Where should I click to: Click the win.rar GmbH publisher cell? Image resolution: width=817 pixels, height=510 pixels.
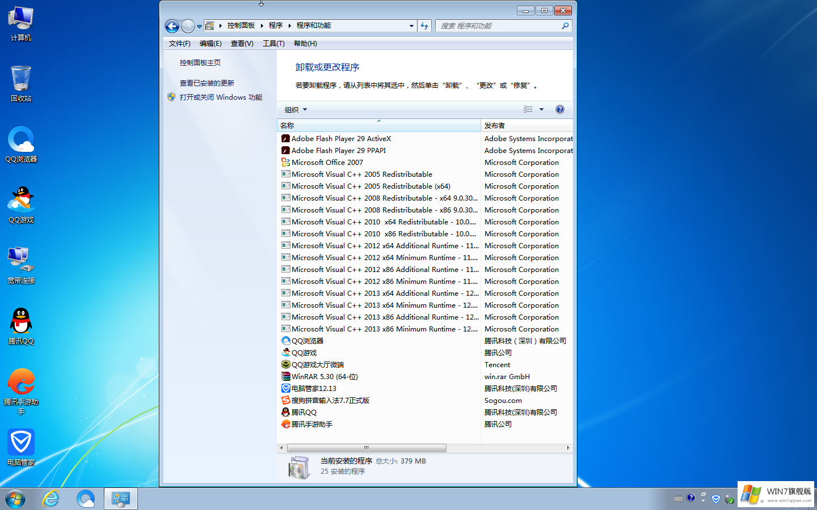pyautogui.click(x=507, y=376)
